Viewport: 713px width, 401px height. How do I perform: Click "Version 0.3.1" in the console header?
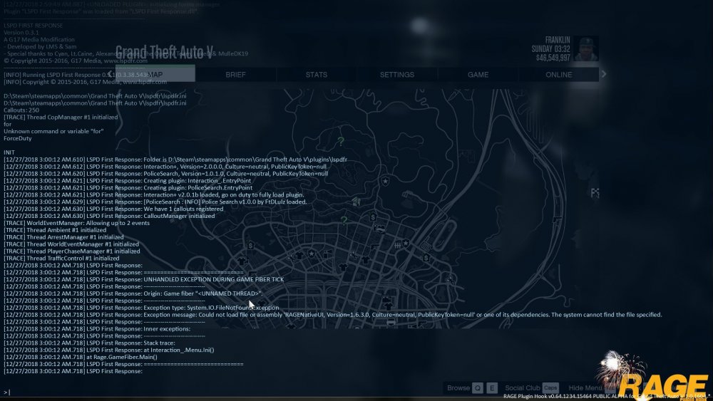coord(21,32)
